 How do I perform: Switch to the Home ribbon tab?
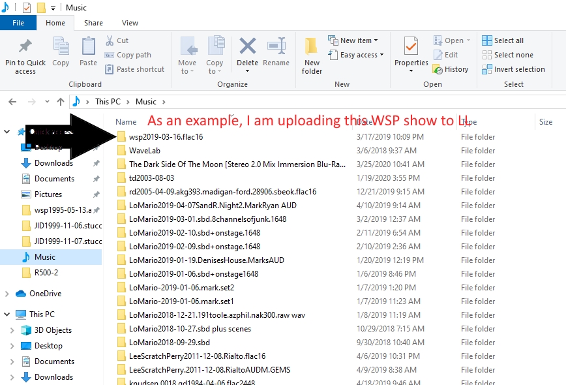point(55,23)
